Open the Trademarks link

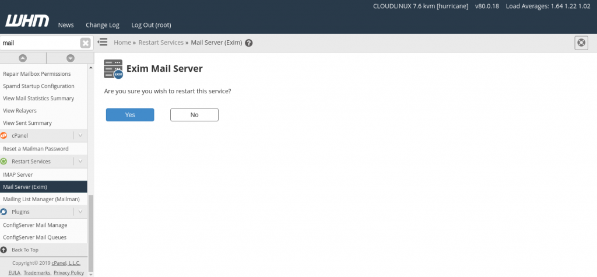(37, 273)
